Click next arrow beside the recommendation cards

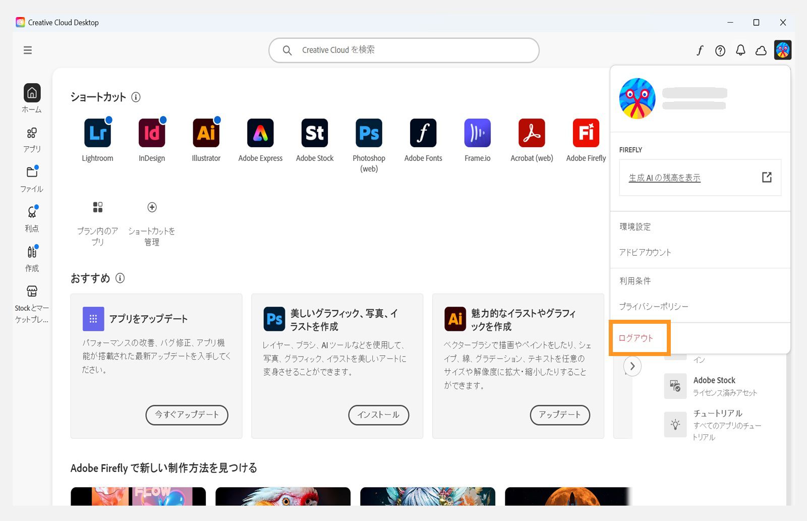632,366
